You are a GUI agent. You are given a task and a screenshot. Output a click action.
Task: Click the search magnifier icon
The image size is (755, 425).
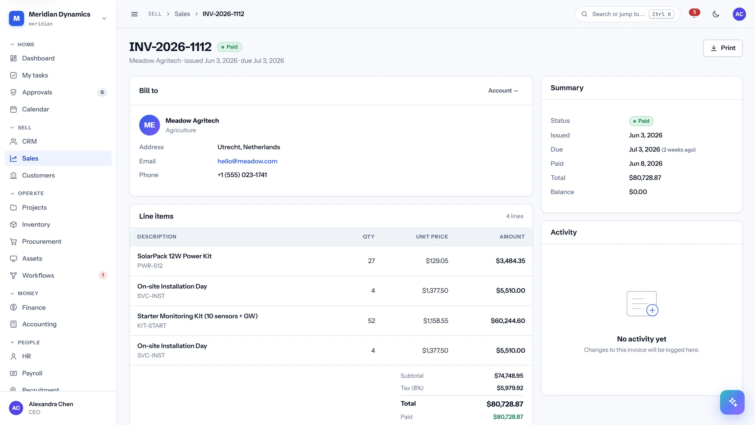584,14
